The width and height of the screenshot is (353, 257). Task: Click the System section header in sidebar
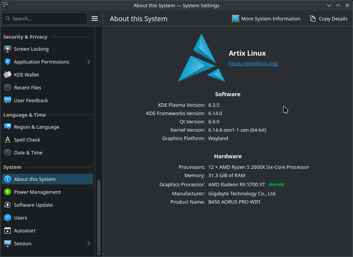click(x=12, y=167)
